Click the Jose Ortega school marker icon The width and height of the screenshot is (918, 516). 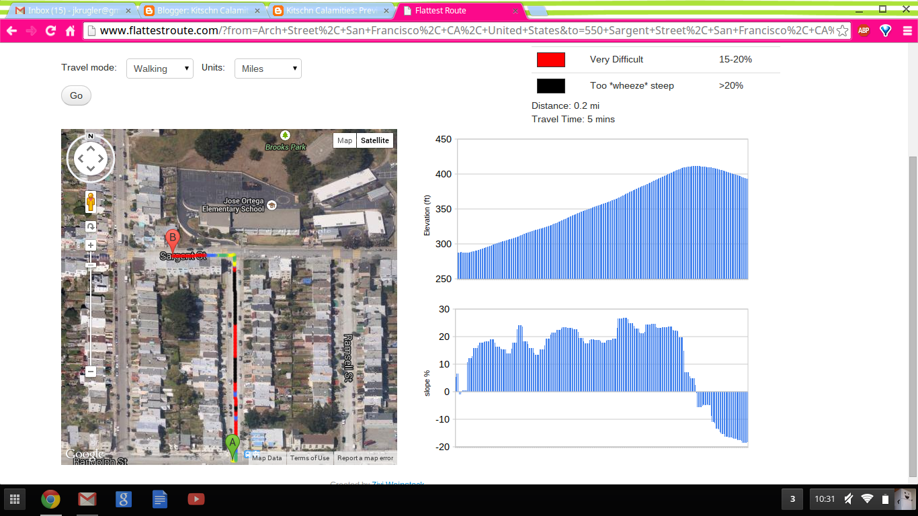pos(272,205)
